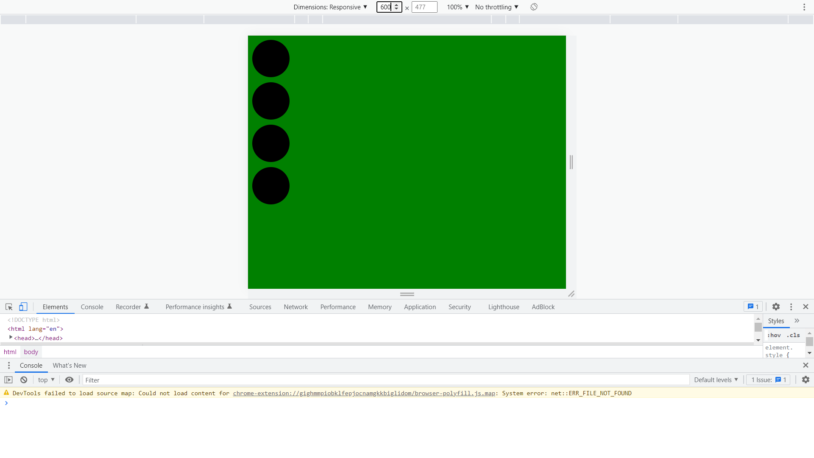Click the live expression eye icon
The width and height of the screenshot is (814, 458).
[x=70, y=380]
